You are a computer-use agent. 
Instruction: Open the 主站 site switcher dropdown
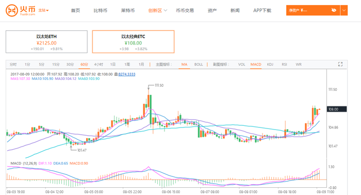(x=43, y=10)
